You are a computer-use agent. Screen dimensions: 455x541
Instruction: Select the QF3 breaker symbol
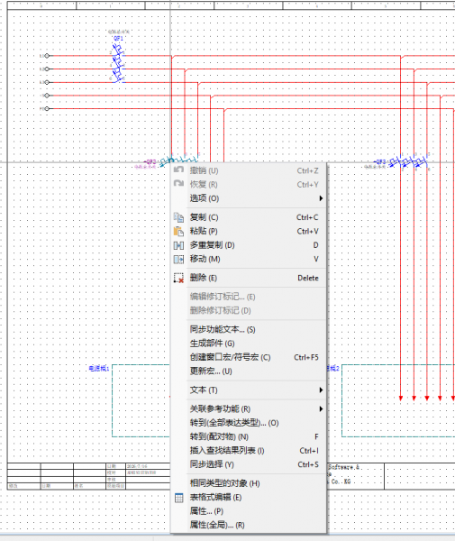click(408, 161)
